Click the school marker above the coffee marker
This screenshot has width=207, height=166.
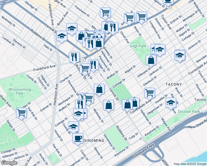tap(74, 127)
